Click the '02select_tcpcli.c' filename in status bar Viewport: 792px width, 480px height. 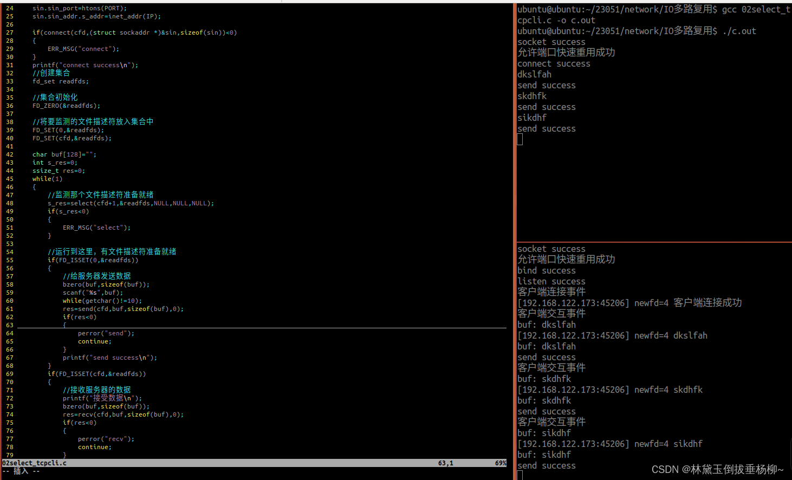coord(35,463)
